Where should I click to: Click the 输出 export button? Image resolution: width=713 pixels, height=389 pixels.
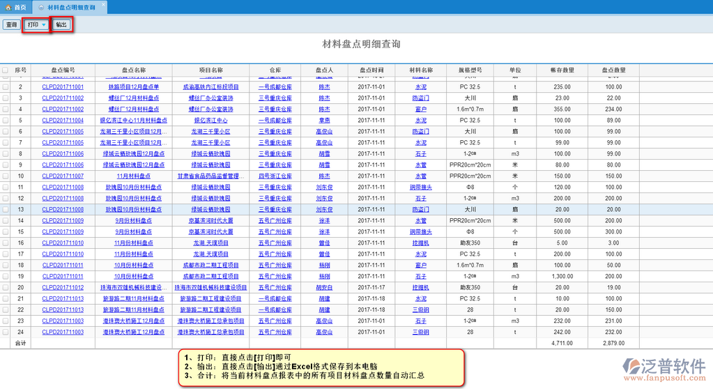point(61,25)
